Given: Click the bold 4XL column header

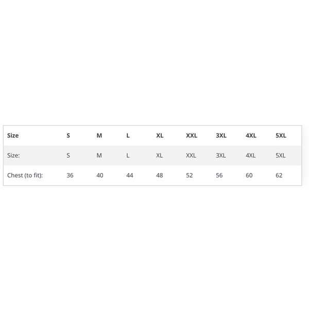Looking at the screenshot, I should click(x=251, y=135).
